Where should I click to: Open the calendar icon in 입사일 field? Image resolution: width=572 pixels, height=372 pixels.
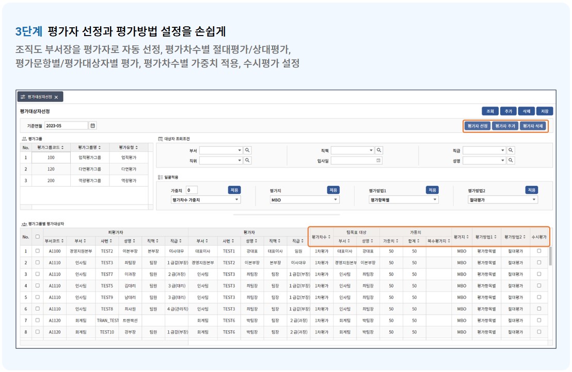(378, 161)
